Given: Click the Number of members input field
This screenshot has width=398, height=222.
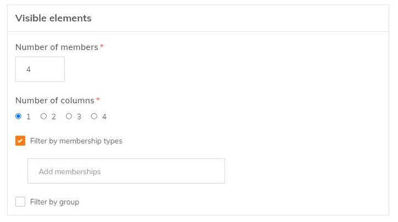Looking at the screenshot, I should point(40,69).
